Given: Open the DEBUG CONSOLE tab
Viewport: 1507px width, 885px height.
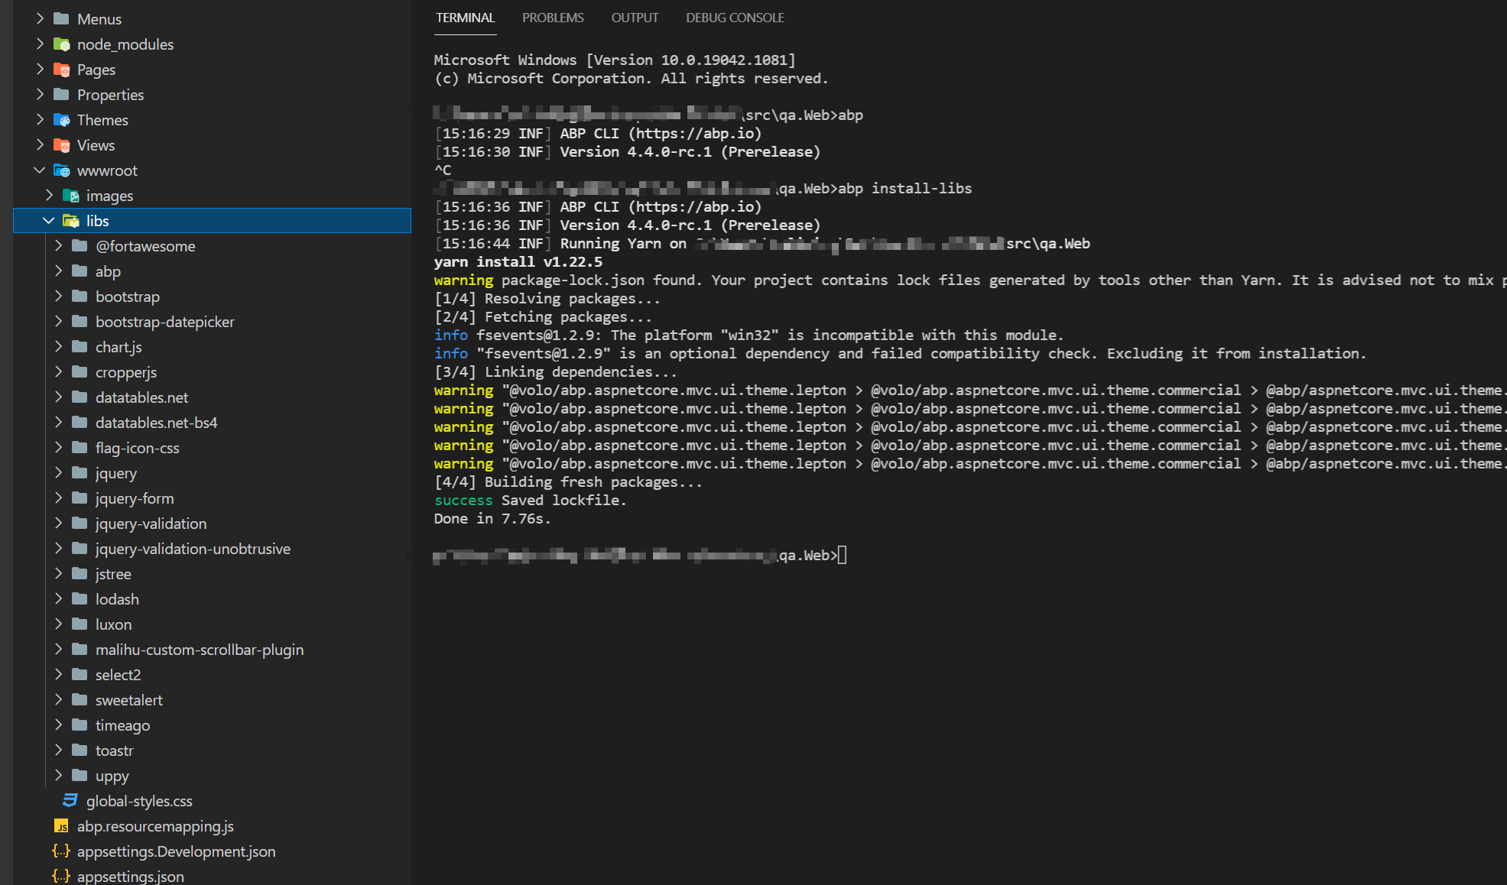Looking at the screenshot, I should coord(735,18).
